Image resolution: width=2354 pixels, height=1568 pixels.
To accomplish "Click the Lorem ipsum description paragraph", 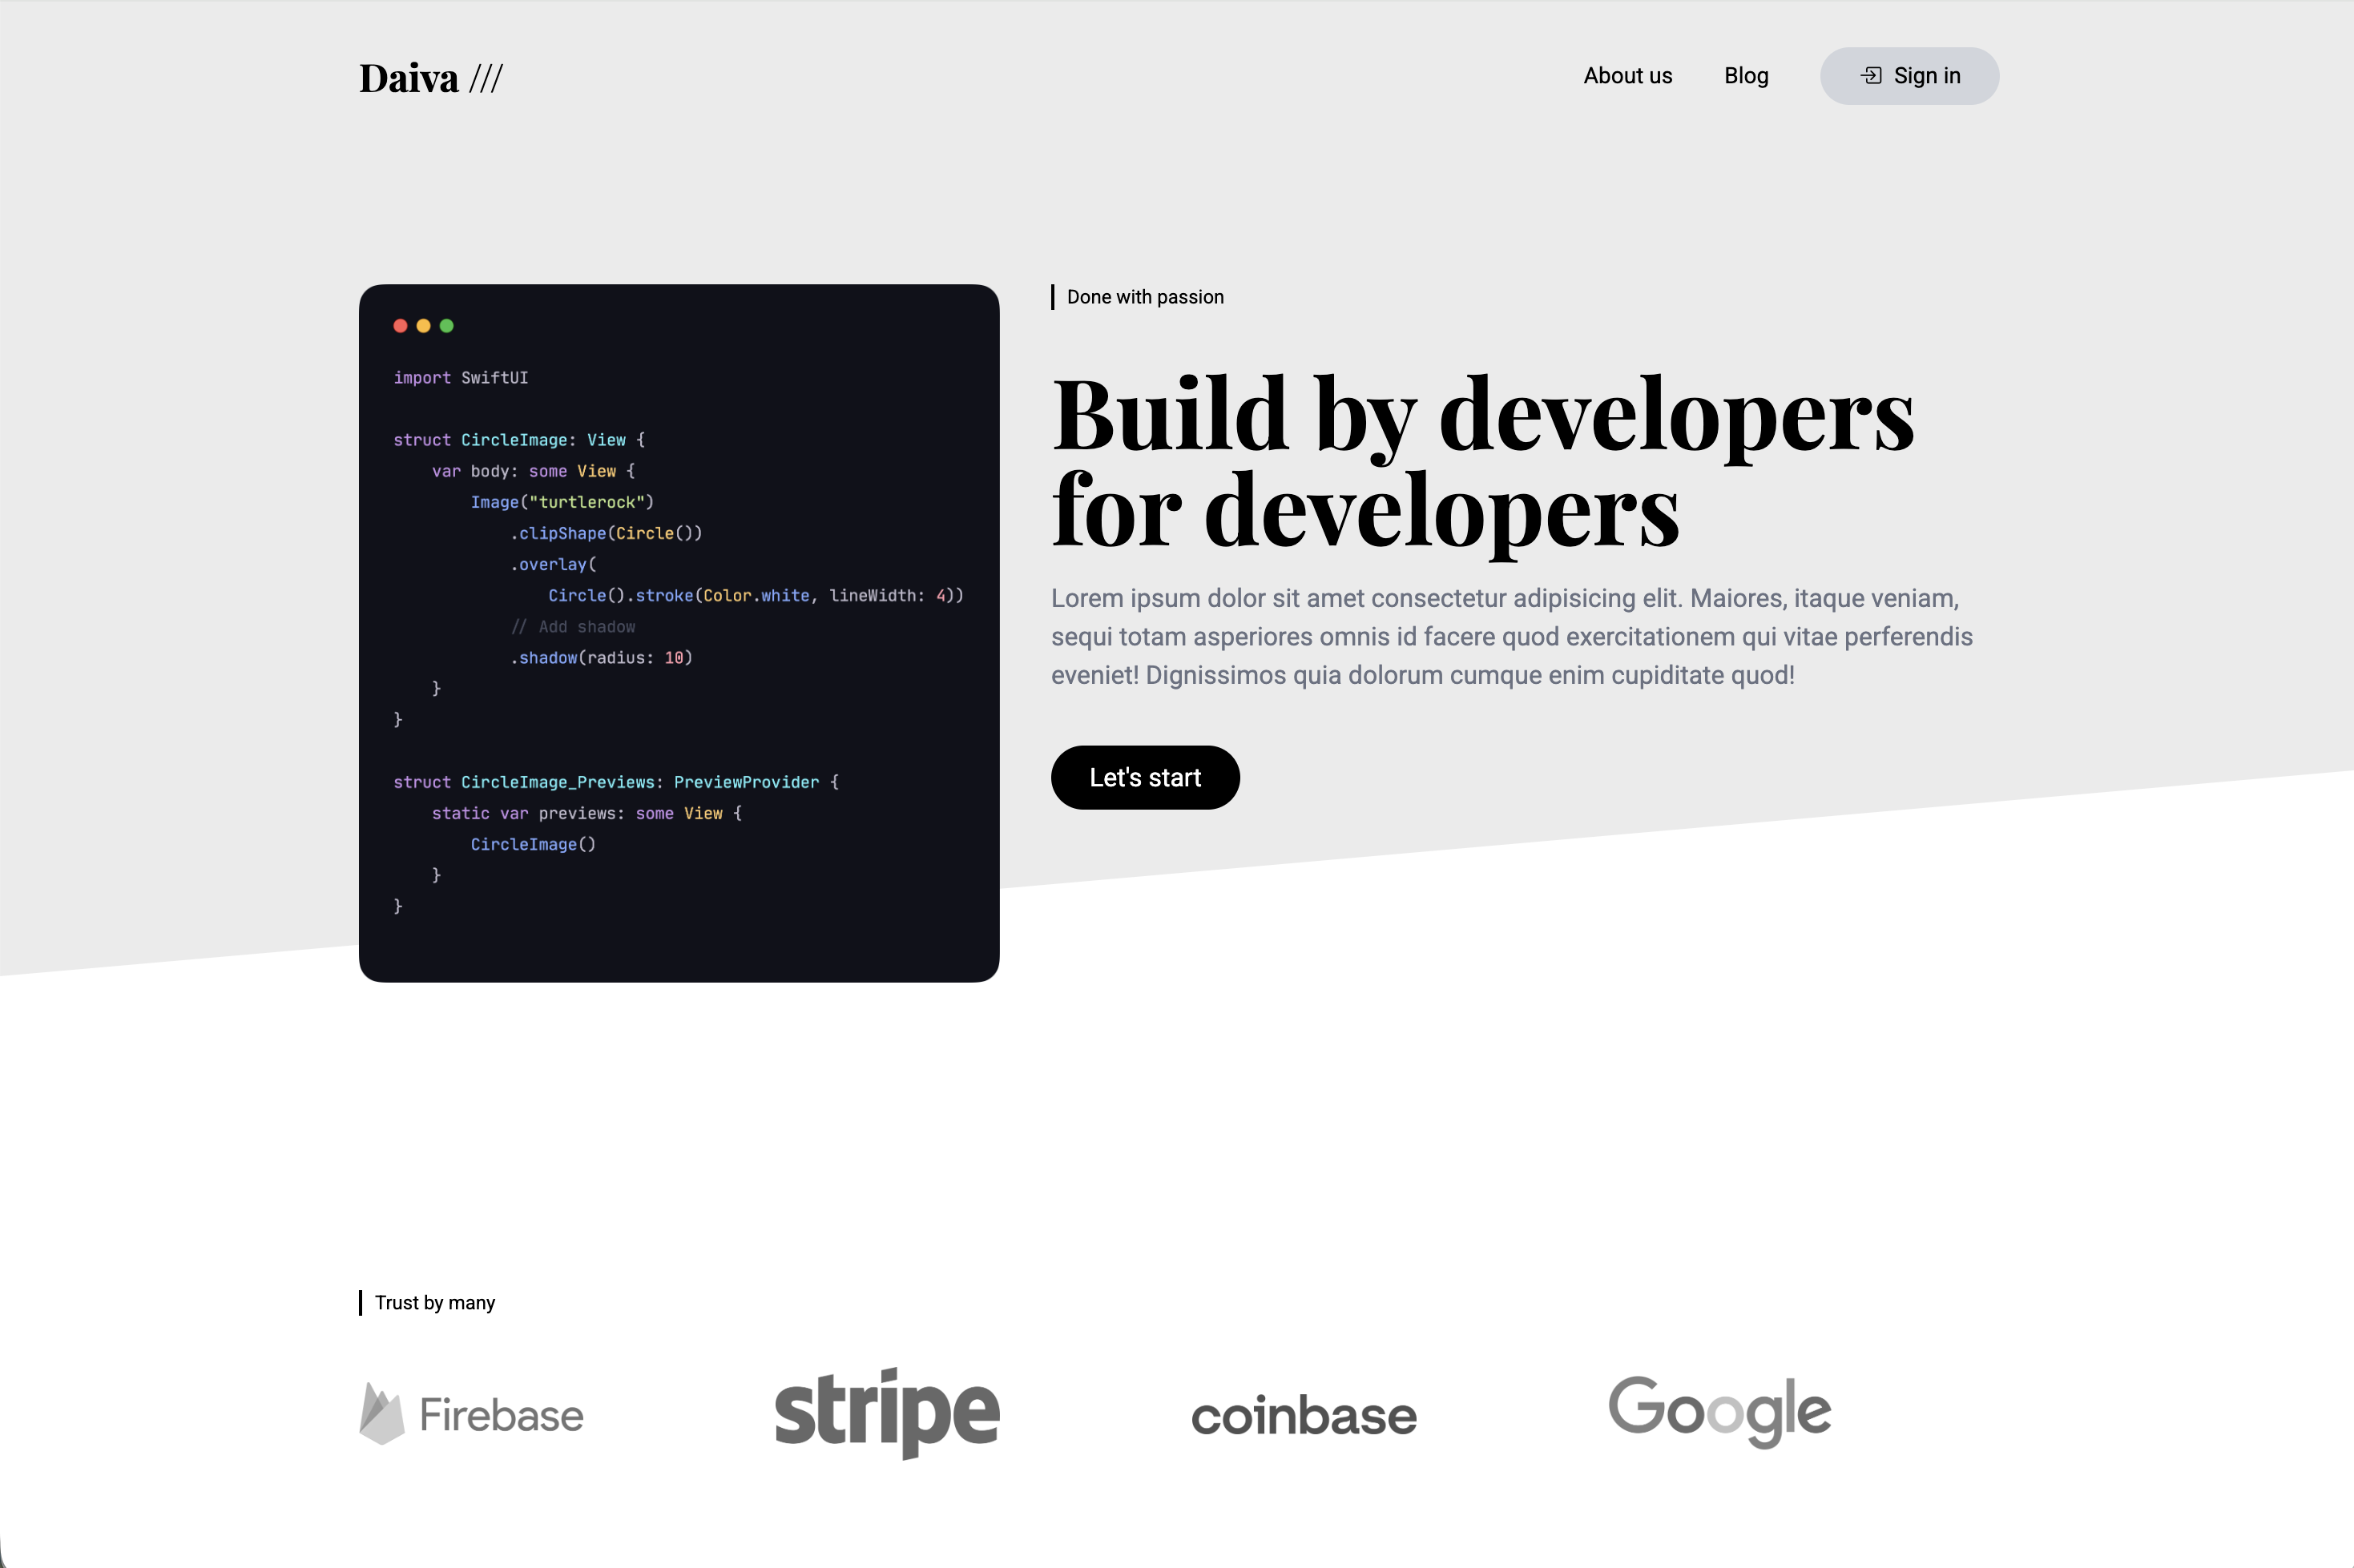I will pos(1512,637).
